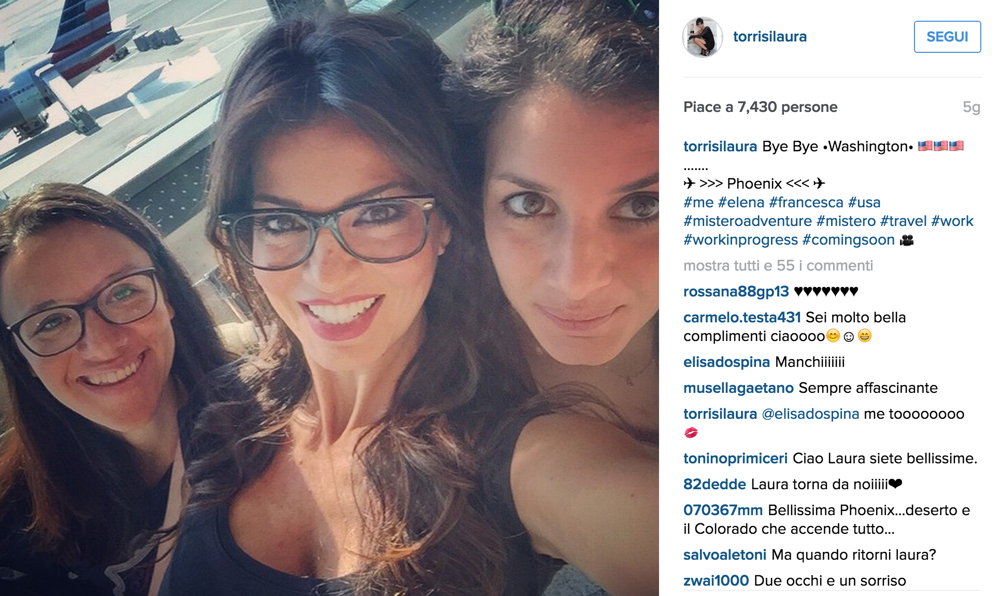1001x596 pixels.
Task: Show all 55 comments link
Action: 778,266
